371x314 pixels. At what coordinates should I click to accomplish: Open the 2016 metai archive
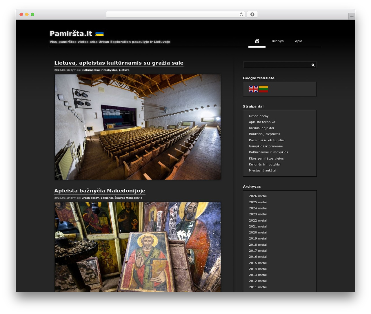click(x=258, y=257)
